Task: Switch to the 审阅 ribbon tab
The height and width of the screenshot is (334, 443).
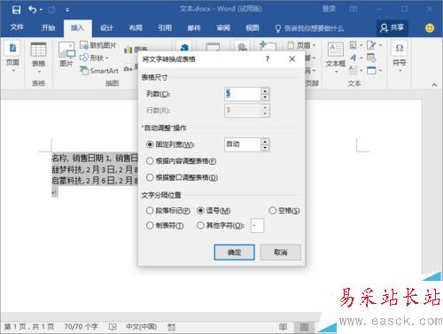Action: point(223,27)
